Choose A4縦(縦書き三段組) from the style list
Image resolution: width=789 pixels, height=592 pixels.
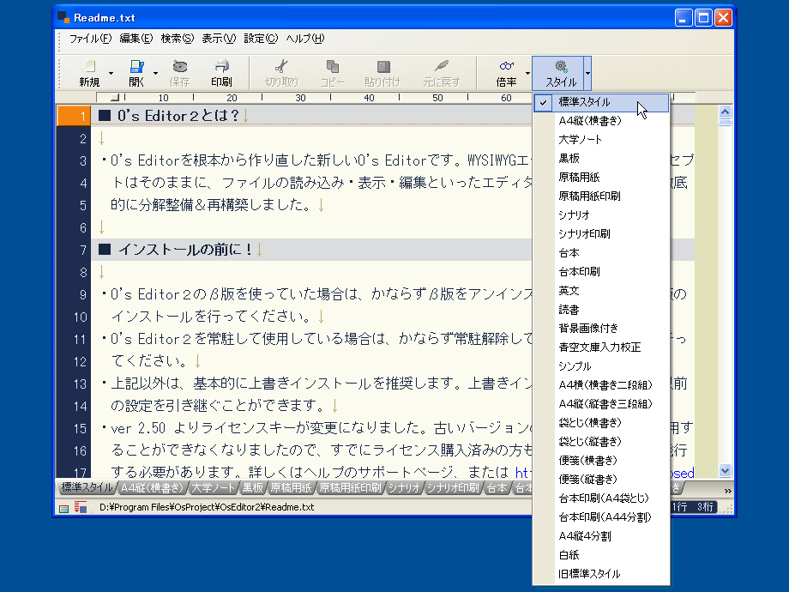[x=601, y=404]
